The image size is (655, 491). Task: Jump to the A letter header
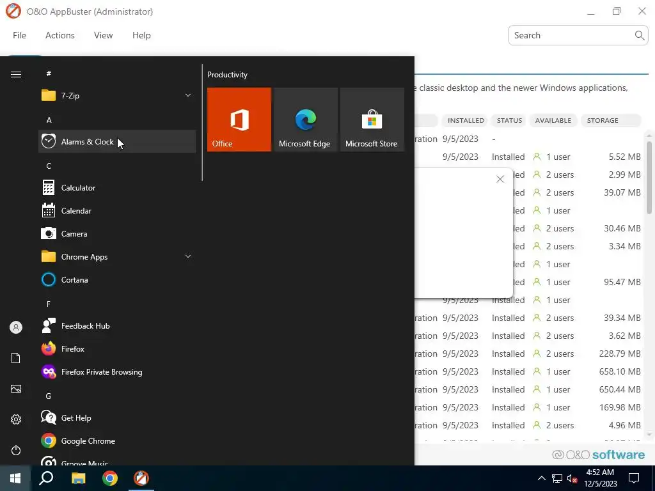[x=49, y=120]
